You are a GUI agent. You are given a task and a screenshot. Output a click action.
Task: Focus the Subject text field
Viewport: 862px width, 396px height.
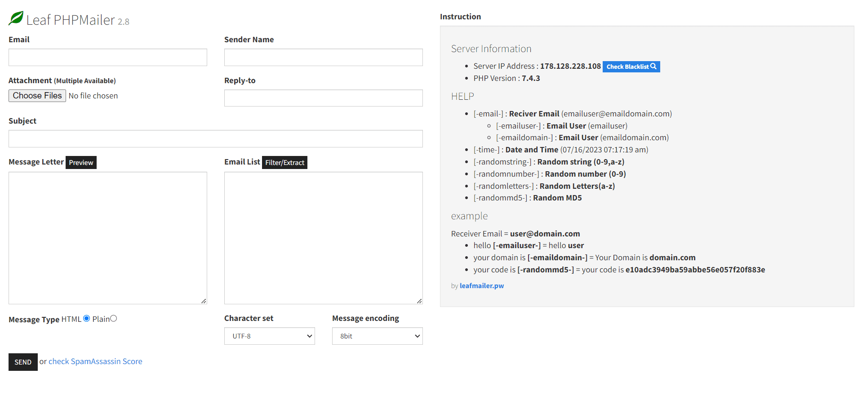(216, 139)
